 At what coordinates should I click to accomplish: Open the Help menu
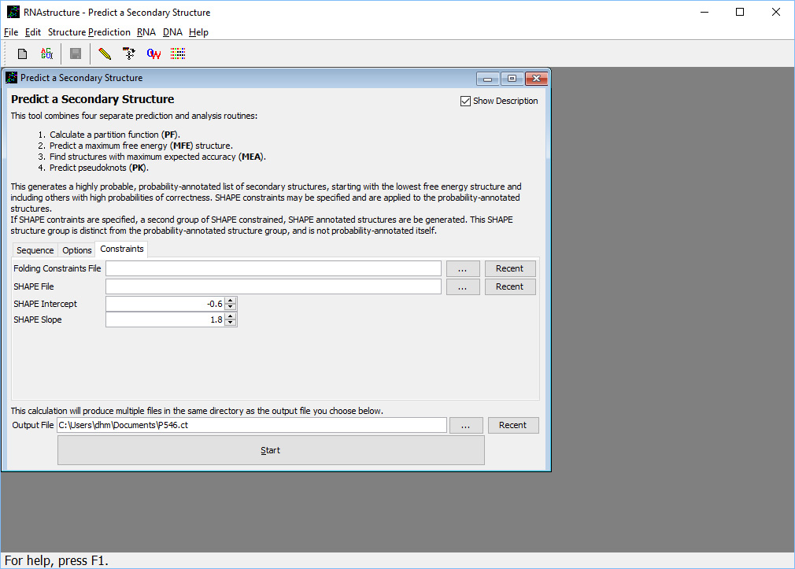[198, 32]
